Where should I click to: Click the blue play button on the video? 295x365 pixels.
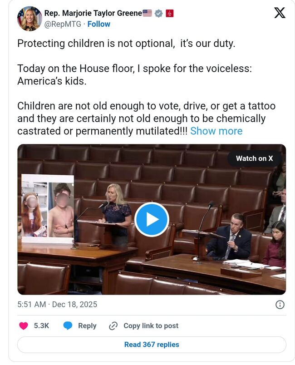152,220
